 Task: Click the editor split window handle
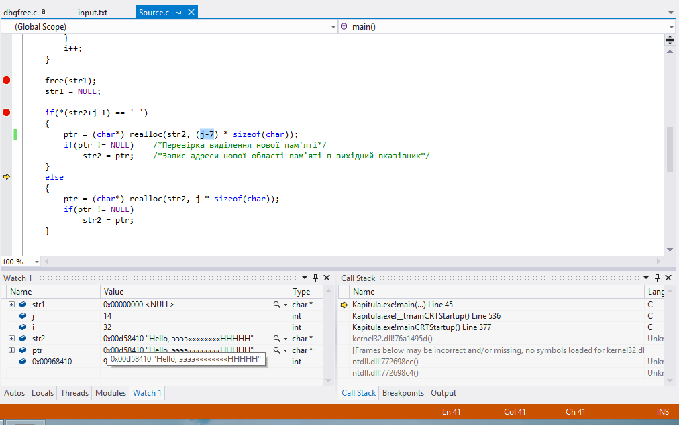tap(670, 40)
